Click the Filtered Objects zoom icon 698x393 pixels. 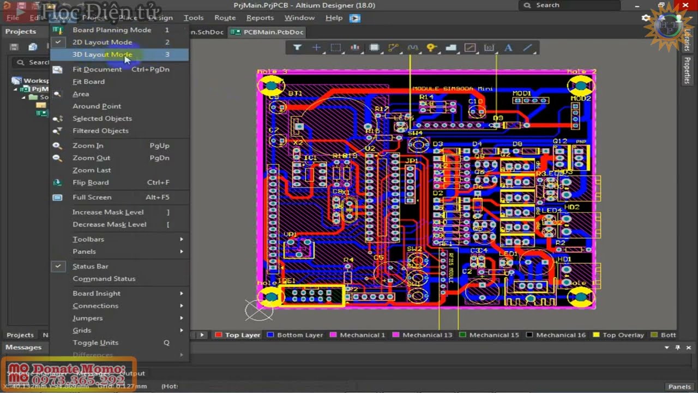point(57,130)
